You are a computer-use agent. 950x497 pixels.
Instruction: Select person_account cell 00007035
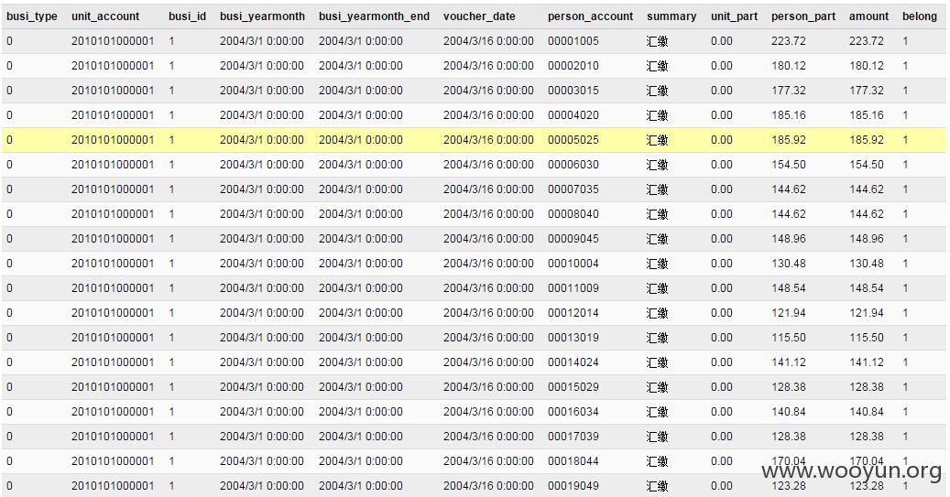[x=573, y=189]
